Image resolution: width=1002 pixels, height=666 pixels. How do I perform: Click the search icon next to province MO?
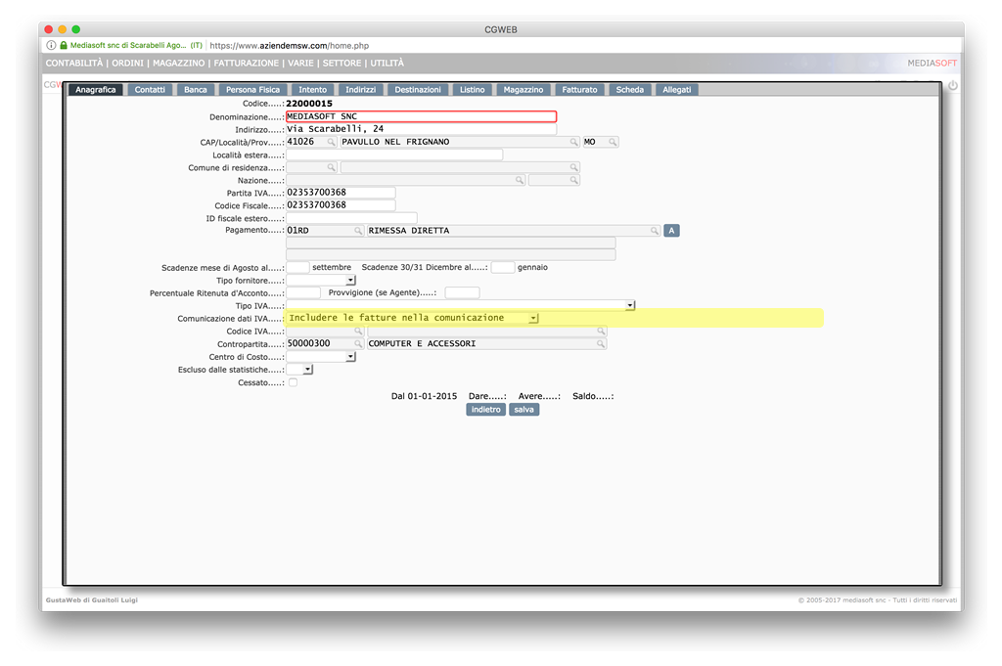tap(613, 142)
